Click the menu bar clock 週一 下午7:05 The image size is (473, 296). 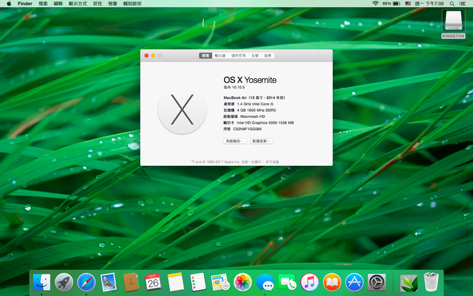tap(429, 4)
